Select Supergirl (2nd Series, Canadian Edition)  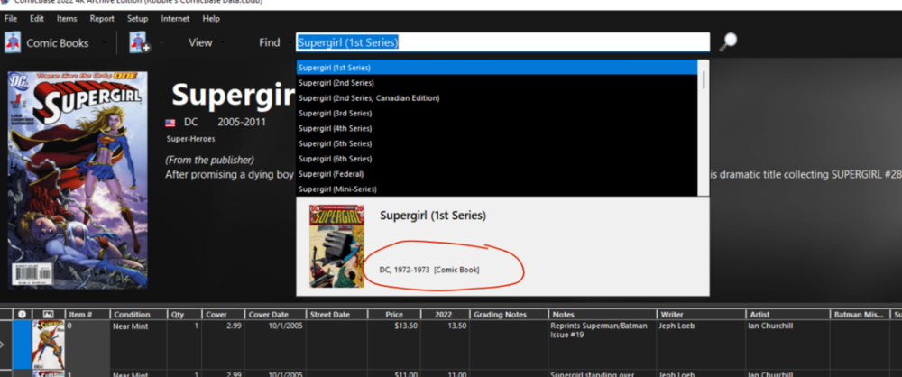tap(496, 97)
